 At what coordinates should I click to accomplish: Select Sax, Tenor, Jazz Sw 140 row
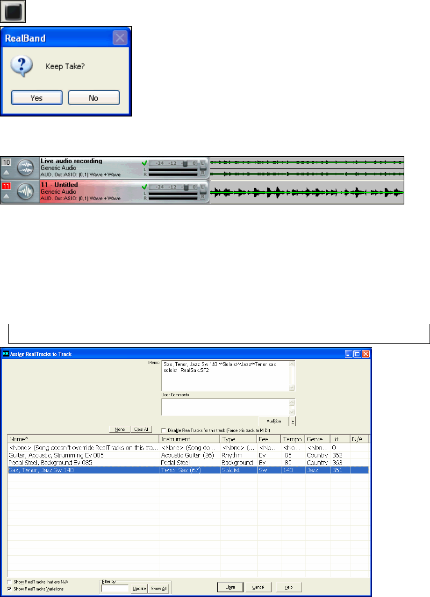click(188, 470)
